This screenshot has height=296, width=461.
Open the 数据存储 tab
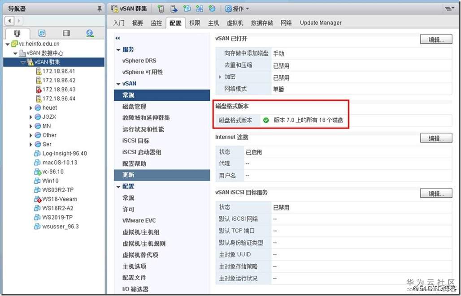pos(262,23)
